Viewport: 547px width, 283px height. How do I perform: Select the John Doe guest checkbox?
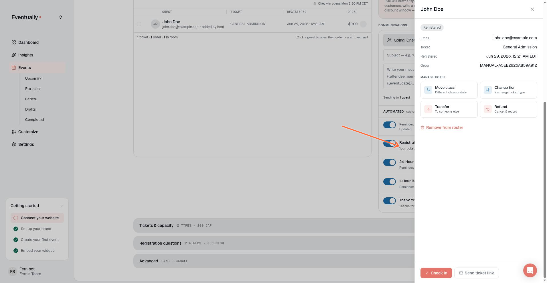(139, 24)
